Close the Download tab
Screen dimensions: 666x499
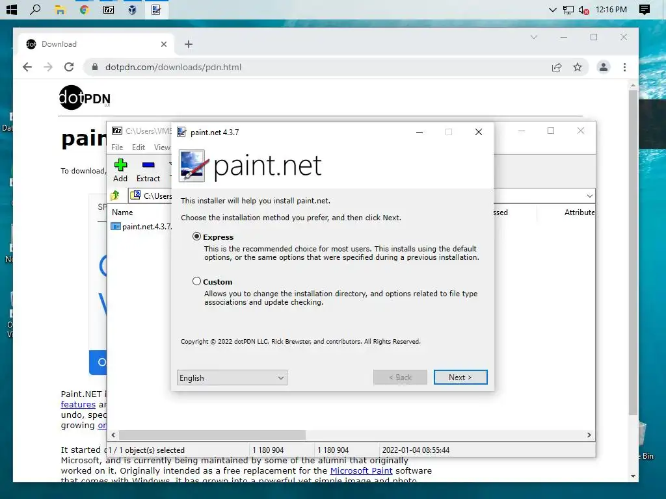click(164, 44)
